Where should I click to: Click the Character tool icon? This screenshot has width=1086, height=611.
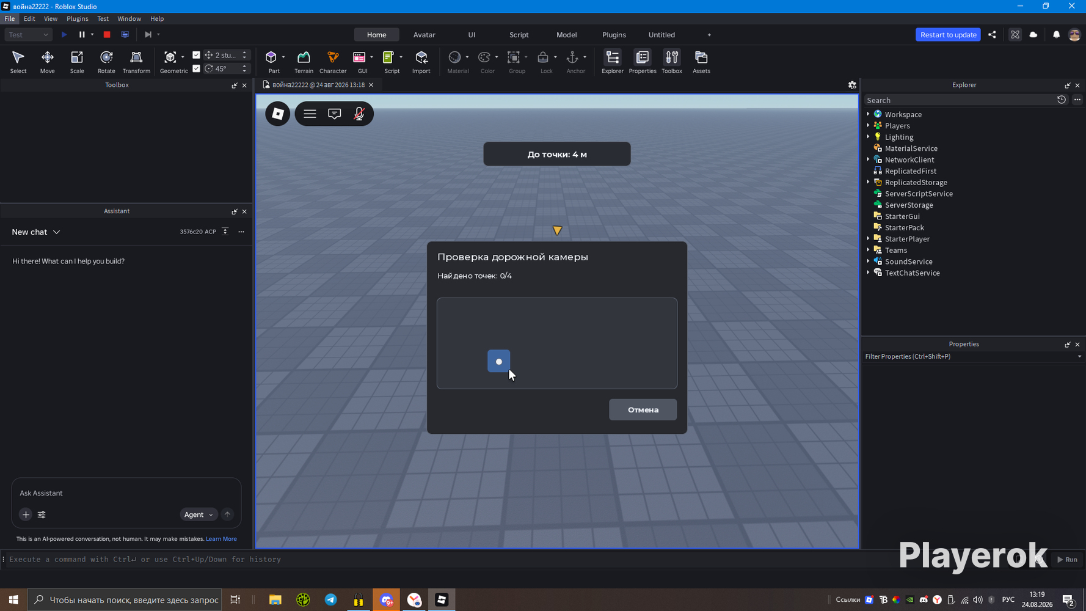coord(333,57)
